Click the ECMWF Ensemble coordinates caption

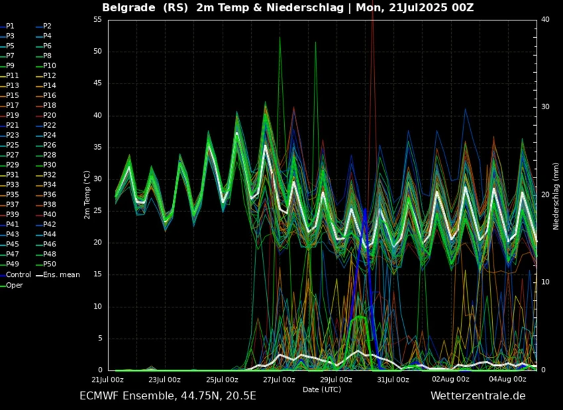tap(168, 395)
